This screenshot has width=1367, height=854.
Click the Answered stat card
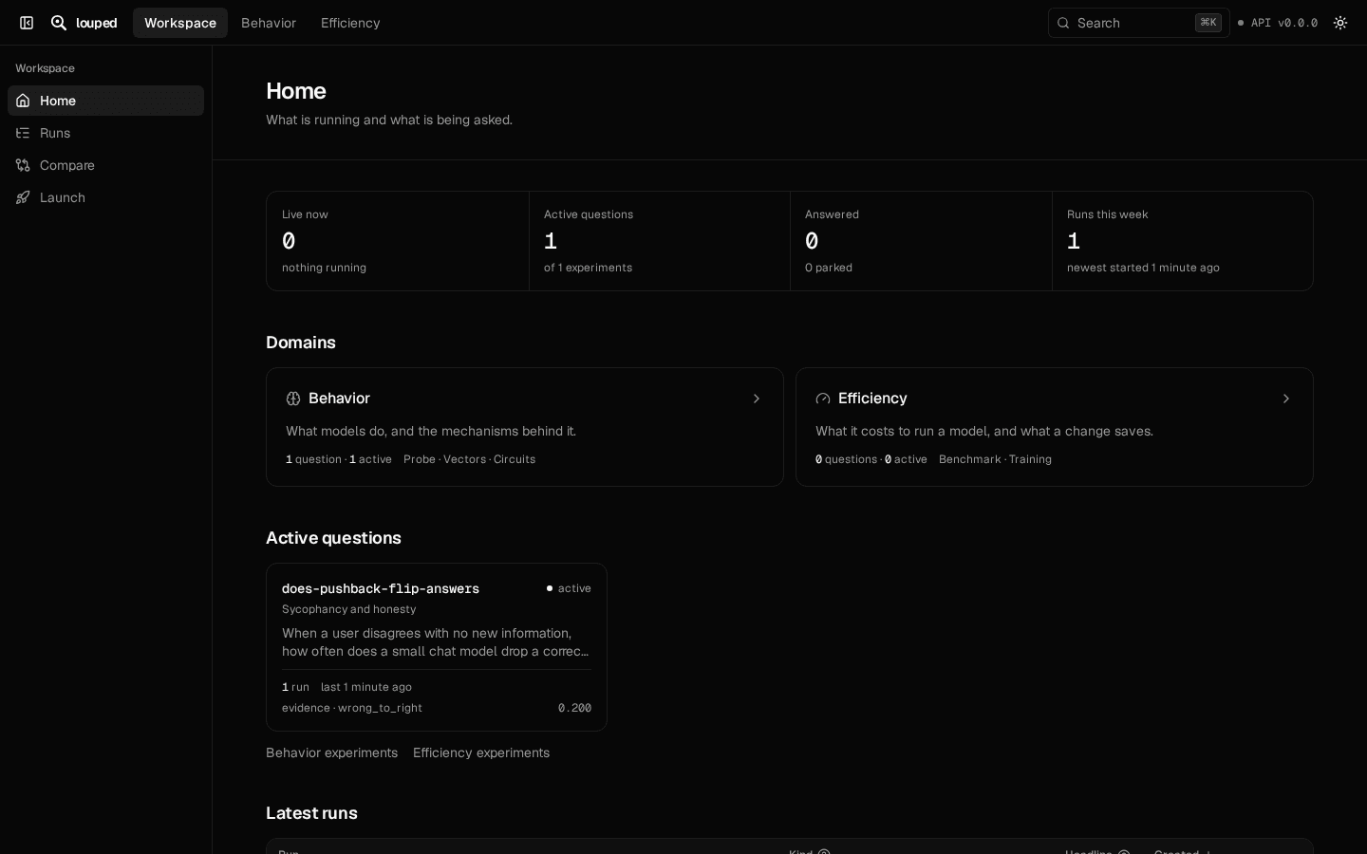point(921,241)
